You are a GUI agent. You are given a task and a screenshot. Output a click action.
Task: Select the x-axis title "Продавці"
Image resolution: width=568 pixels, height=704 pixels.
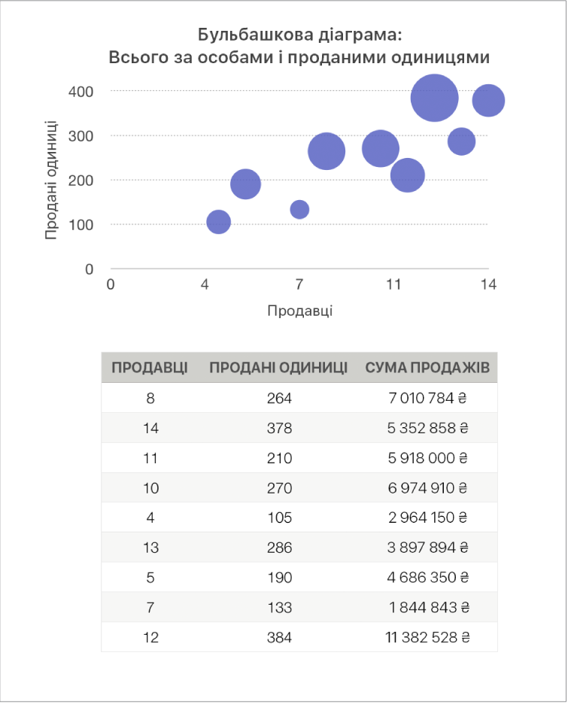(300, 311)
